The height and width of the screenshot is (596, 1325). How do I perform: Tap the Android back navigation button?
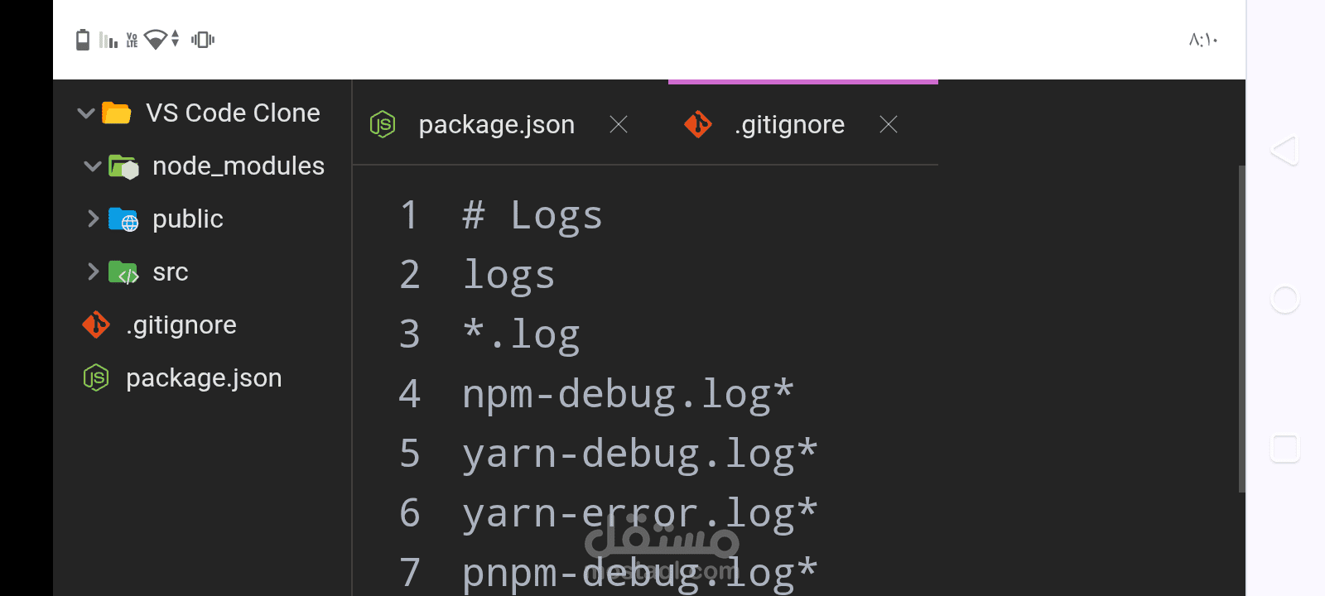click(x=1284, y=151)
